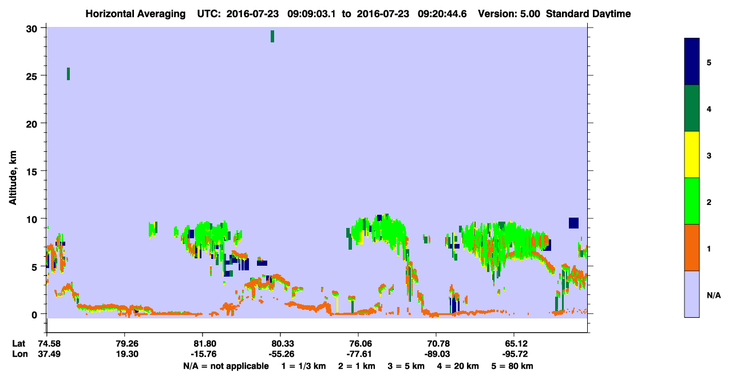Screen dimensions: 744x382
Task: Click the 'Standard Daytime' title text
Action: point(588,14)
